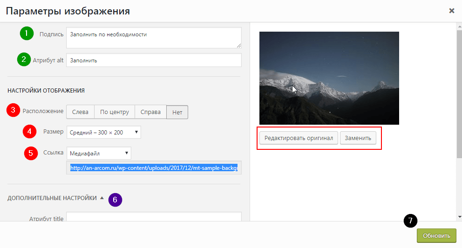The image size is (462, 248).
Task: Open the Размер size dropdown
Action: click(x=104, y=132)
